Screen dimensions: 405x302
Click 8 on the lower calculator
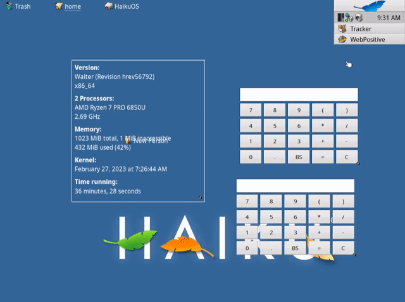coord(271,202)
